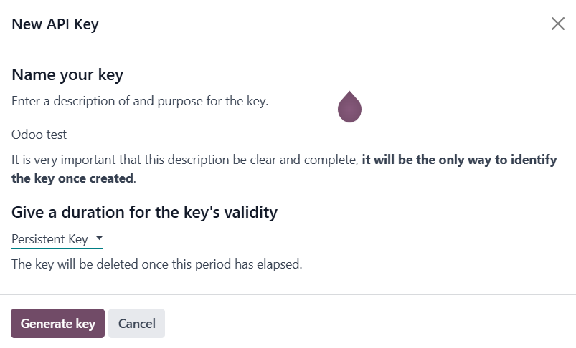Click empty footer space right of Cancel
Viewport: 576px width, 348px height.
[x=359, y=324]
